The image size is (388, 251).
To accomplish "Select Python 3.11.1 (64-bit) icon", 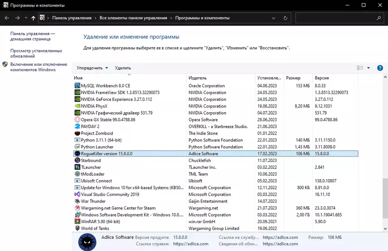I will point(77,140).
